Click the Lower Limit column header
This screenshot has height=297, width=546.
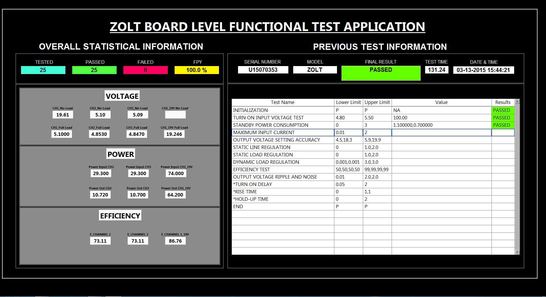(349, 103)
